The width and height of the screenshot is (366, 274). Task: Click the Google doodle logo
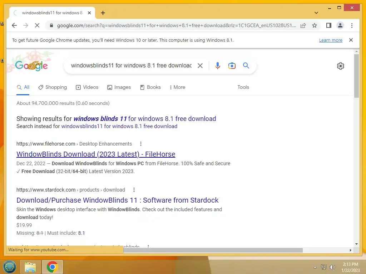(31, 66)
